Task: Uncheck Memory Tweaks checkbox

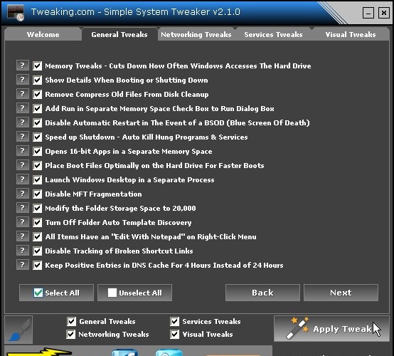Action: (x=38, y=66)
